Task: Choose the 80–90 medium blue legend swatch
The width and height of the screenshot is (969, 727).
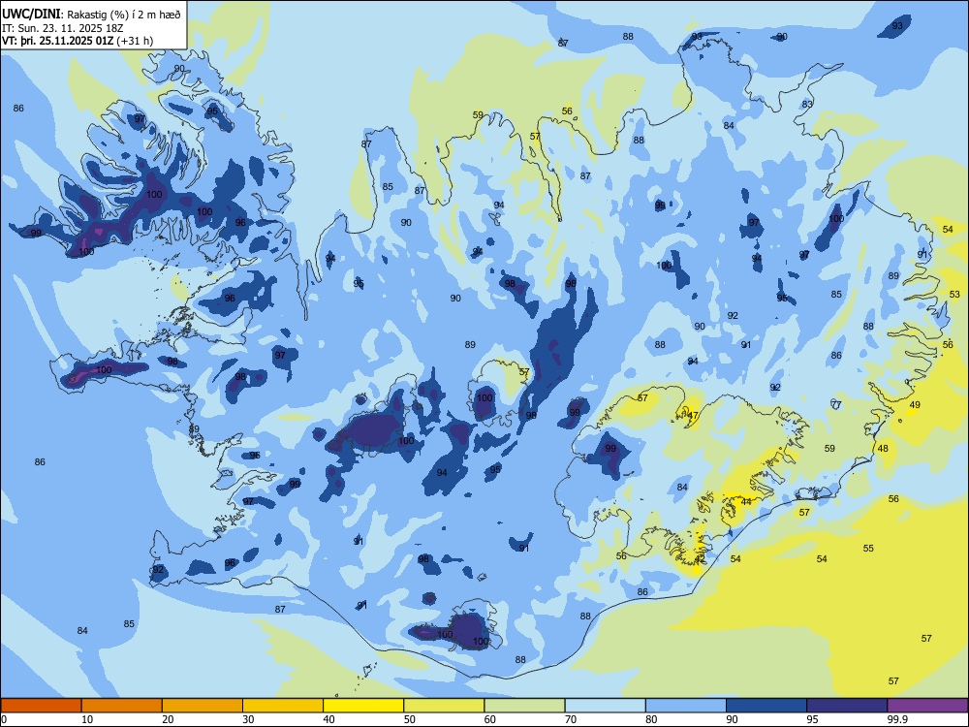Action: (x=686, y=706)
